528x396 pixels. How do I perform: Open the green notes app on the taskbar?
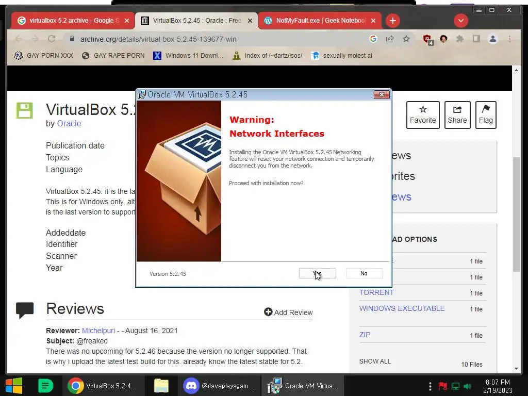pyautogui.click(x=45, y=386)
